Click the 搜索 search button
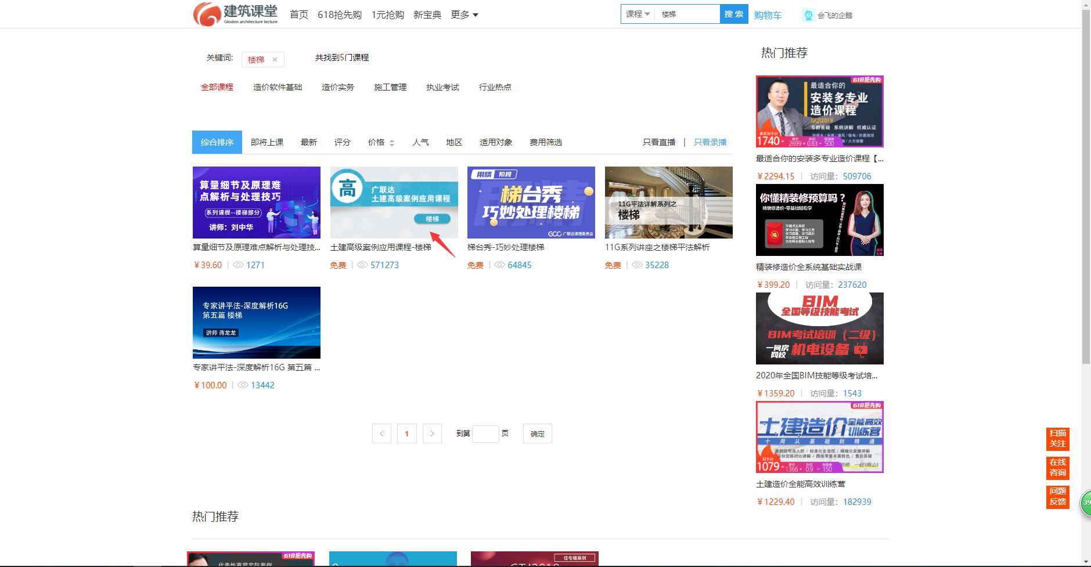This screenshot has height=567, width=1091. click(734, 14)
